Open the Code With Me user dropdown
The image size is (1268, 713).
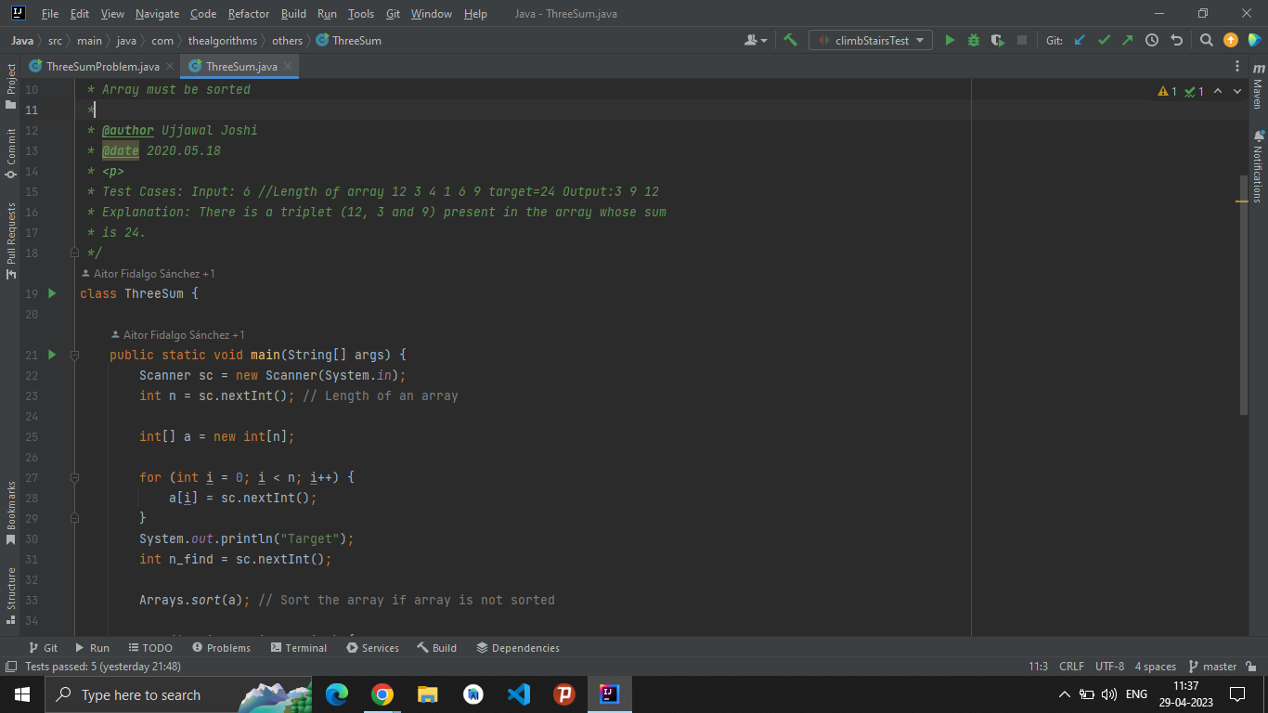757,40
